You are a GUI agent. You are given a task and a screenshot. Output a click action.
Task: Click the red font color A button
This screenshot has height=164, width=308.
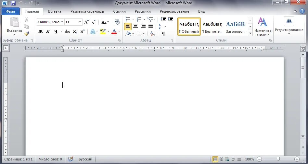coord(114,31)
